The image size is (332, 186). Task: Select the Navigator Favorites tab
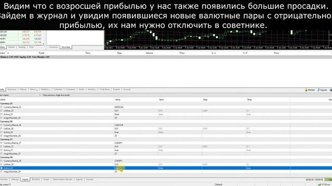[x=66, y=47]
